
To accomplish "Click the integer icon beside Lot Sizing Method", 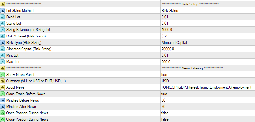I will click(x=3, y=11).
